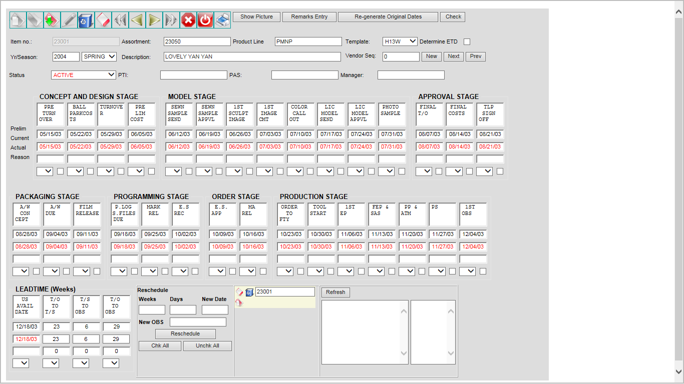Click the printer icon in toolbar
The width and height of the screenshot is (684, 384).
tap(222, 20)
